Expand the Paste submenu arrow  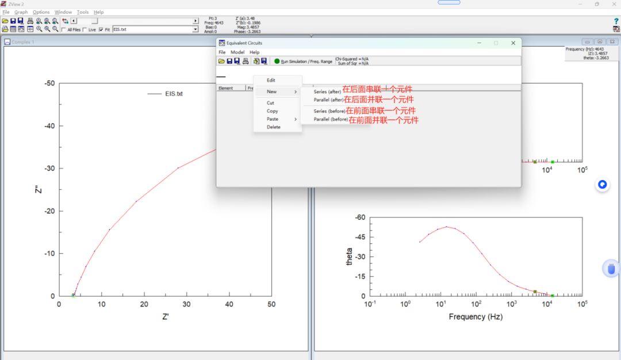coord(296,119)
